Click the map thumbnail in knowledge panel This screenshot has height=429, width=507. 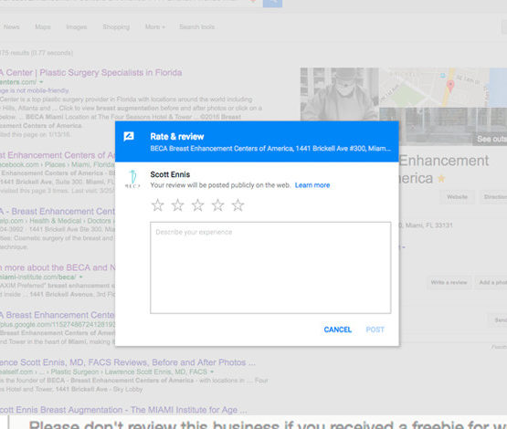coord(443,88)
